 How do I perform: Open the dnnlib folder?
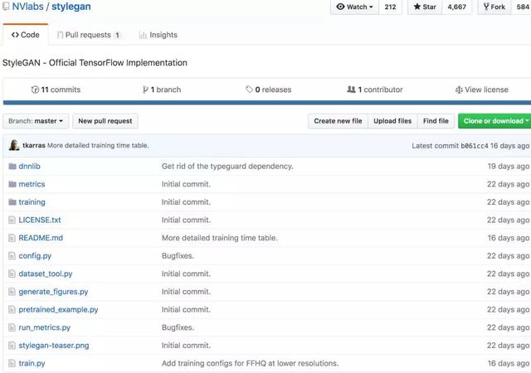[30, 166]
